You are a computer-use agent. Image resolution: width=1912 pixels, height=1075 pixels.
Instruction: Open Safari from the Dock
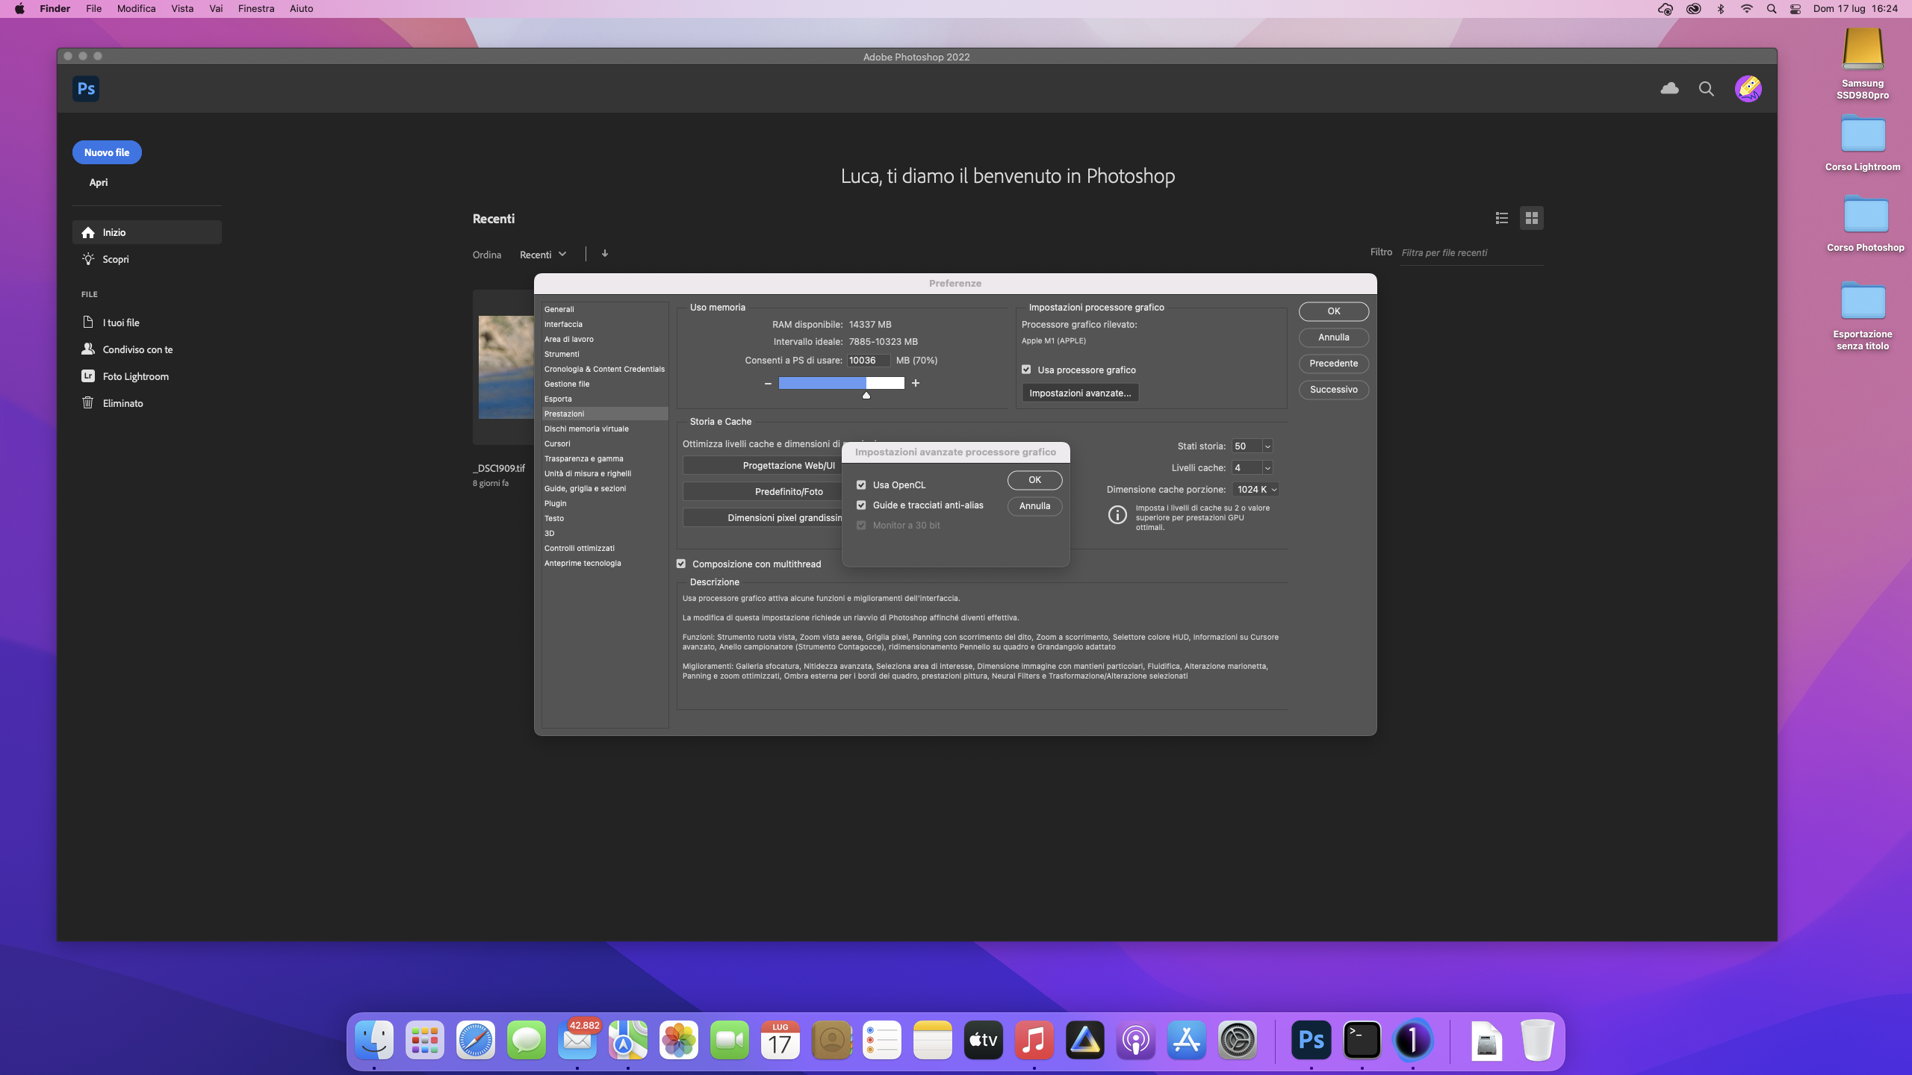476,1040
